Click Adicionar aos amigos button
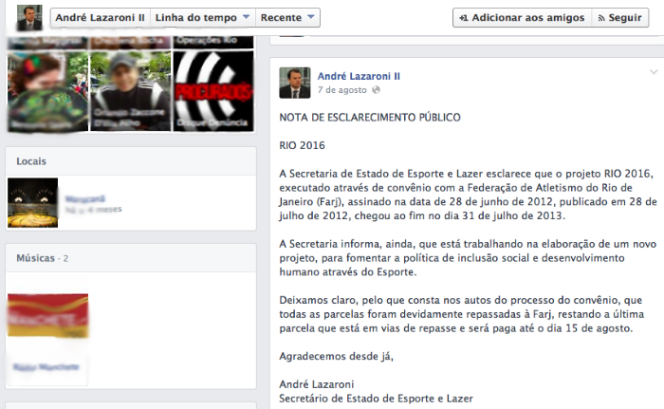 (x=522, y=17)
